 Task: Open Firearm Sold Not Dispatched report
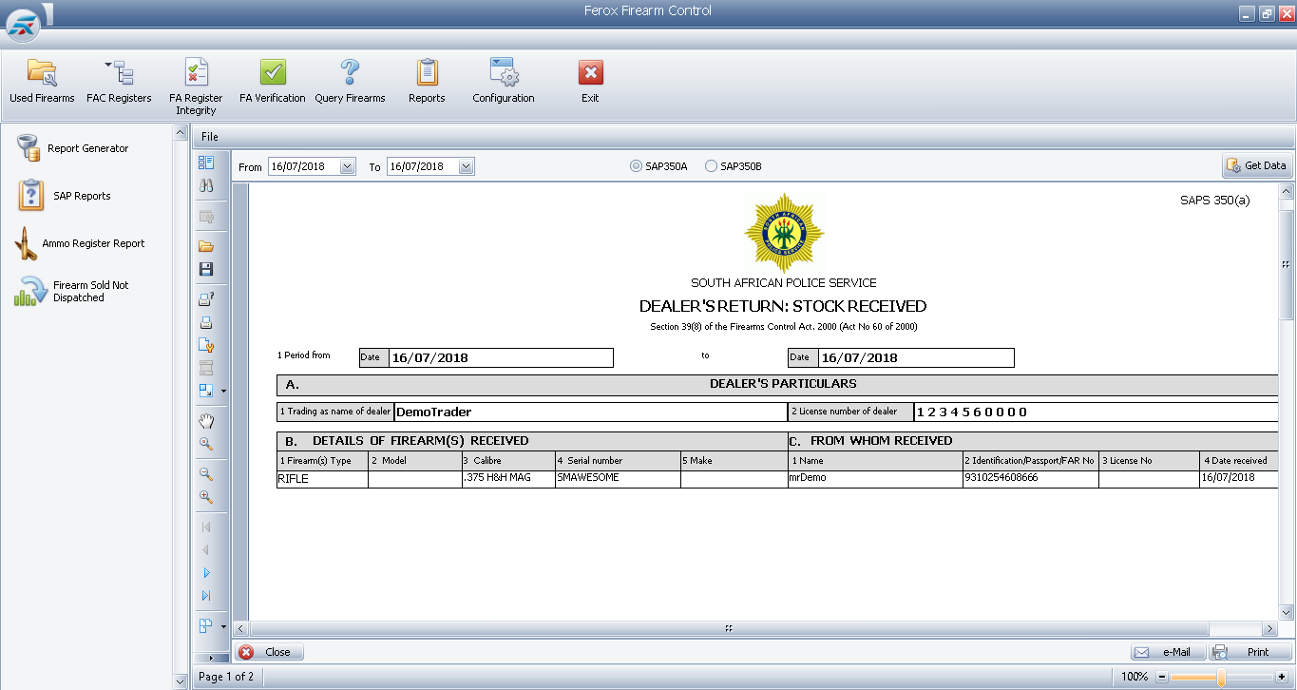(71, 291)
